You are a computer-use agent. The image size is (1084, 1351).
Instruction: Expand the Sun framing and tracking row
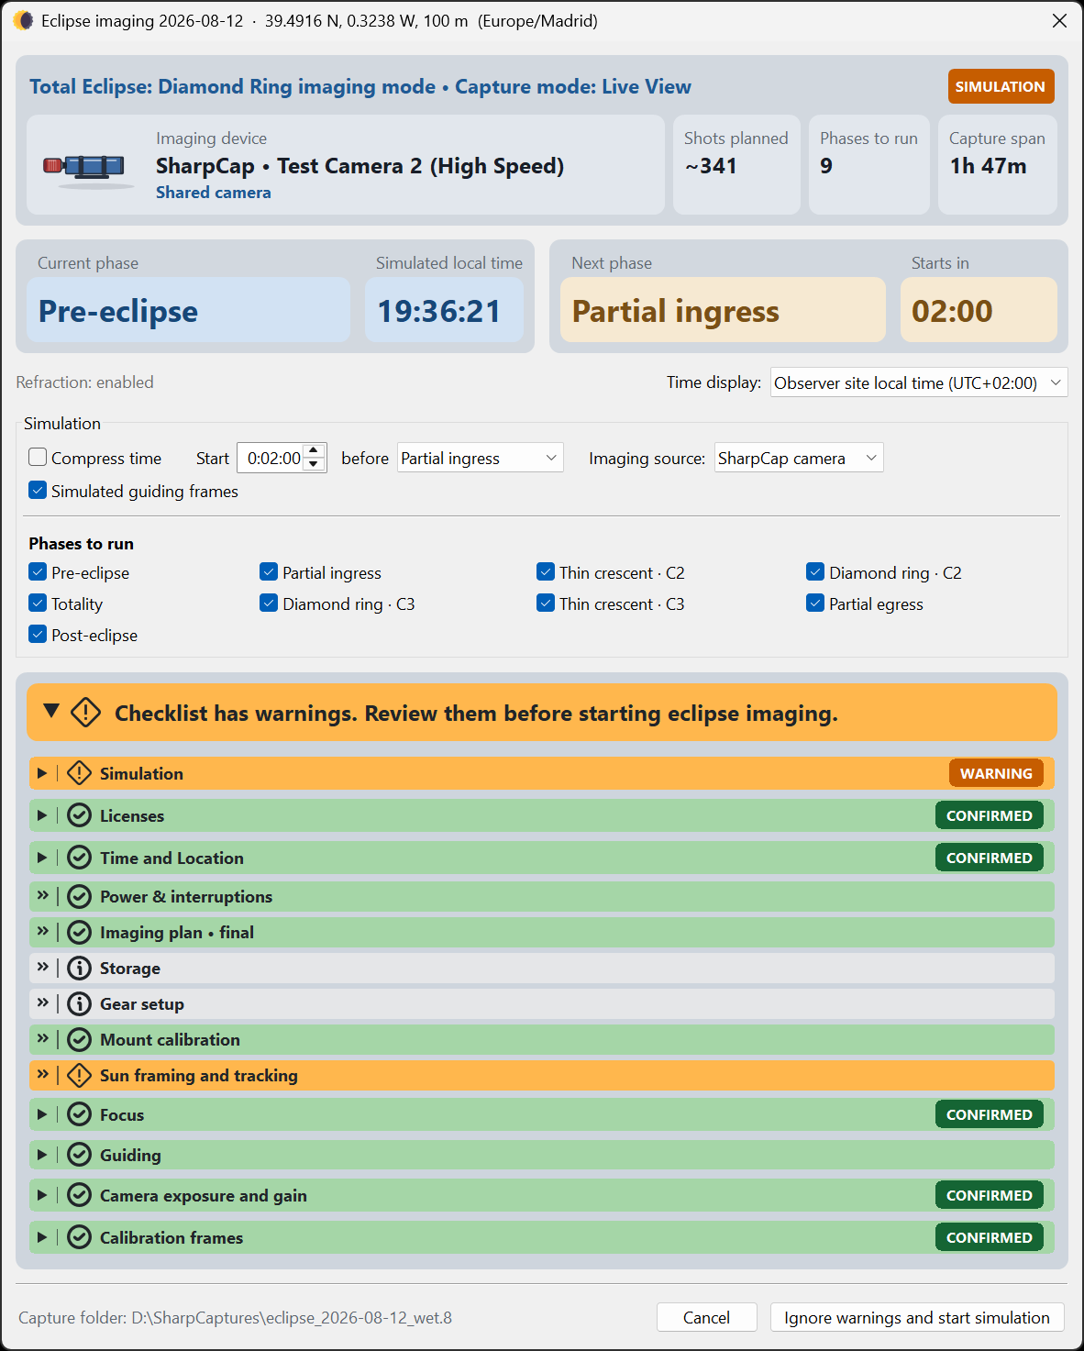coord(42,1073)
